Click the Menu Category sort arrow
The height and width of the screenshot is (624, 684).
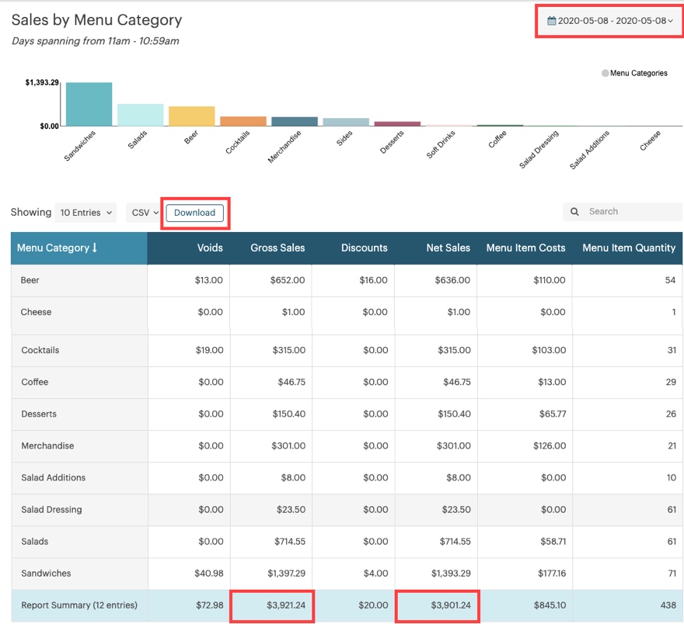click(x=95, y=248)
